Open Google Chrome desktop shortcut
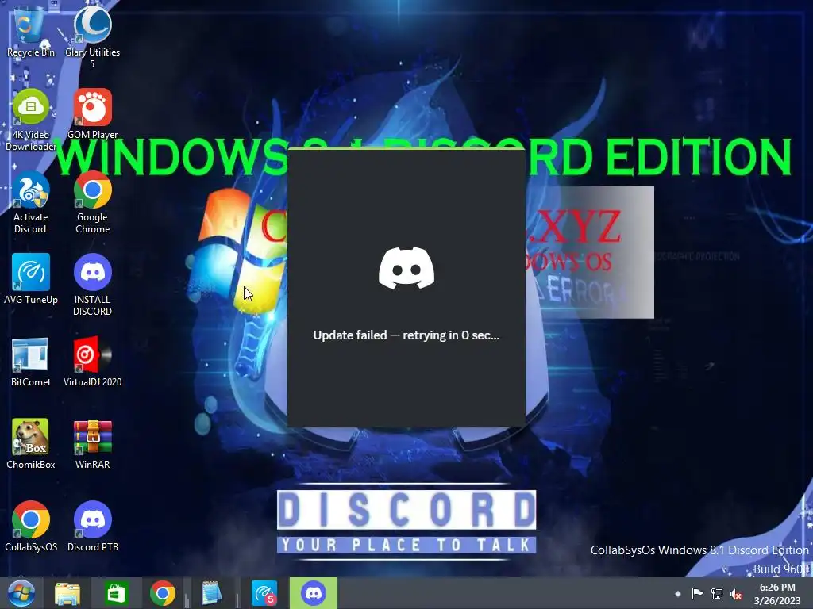 92,202
